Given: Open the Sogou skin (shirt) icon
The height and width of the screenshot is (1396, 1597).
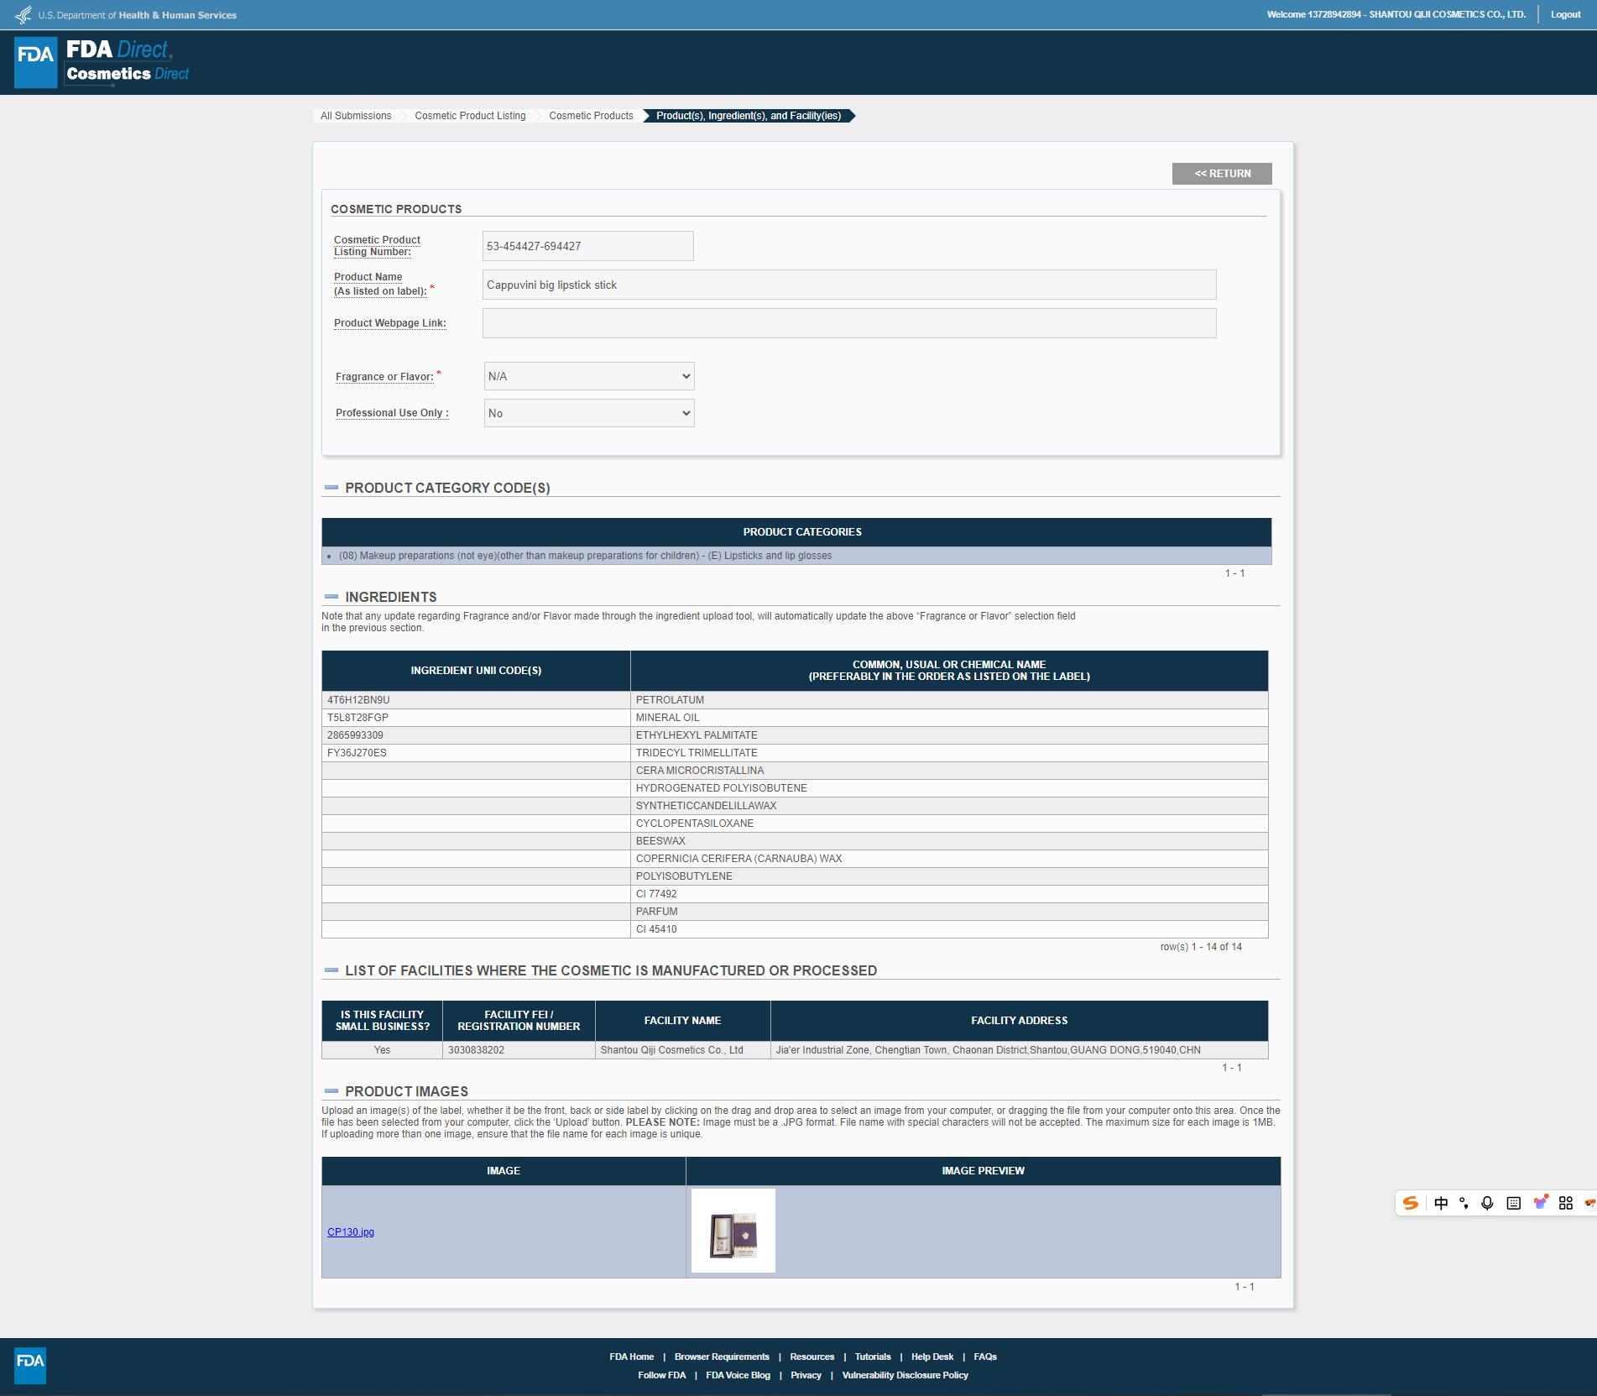Looking at the screenshot, I should tap(1540, 1203).
